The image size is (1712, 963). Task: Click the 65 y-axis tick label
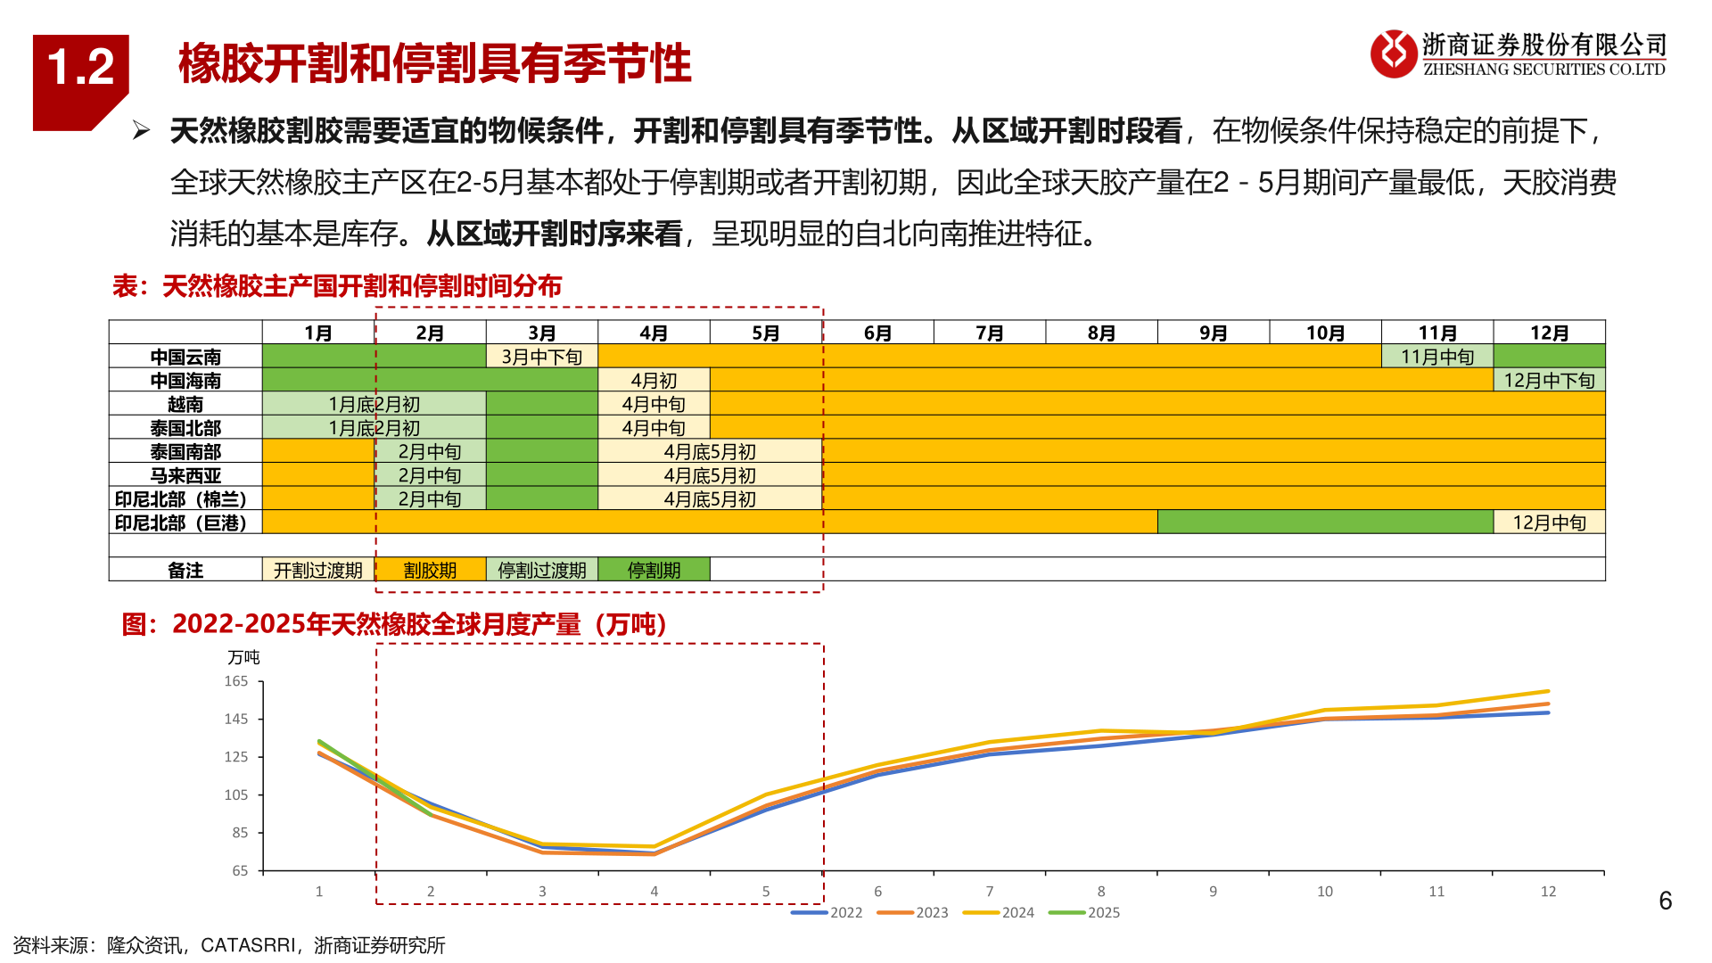click(x=240, y=870)
